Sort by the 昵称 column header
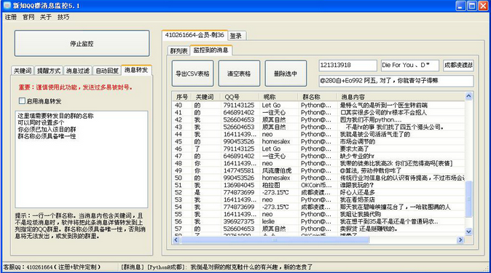 pos(279,97)
